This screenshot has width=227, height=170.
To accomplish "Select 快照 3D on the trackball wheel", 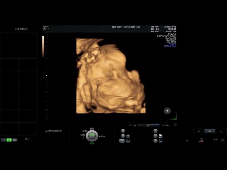I will coord(83,136).
